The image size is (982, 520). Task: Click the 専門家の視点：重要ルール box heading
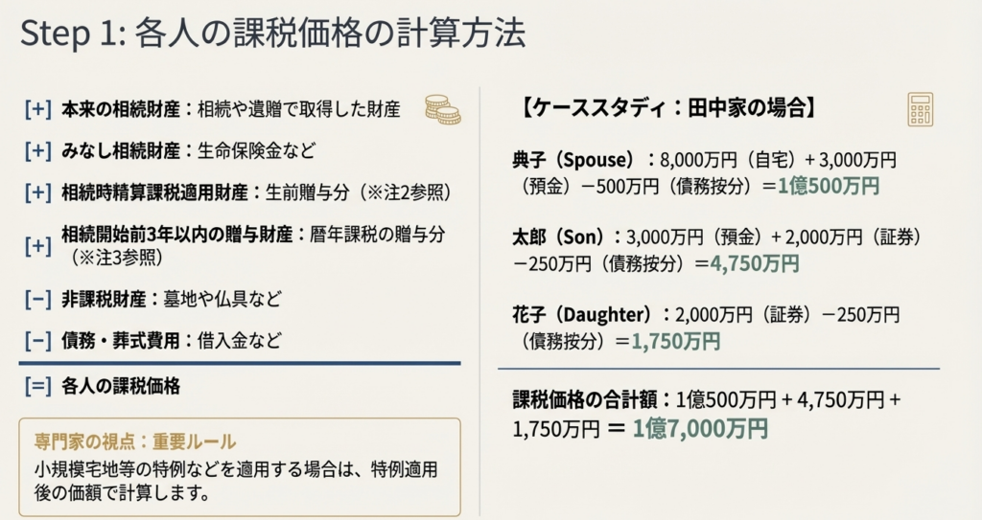point(134,442)
